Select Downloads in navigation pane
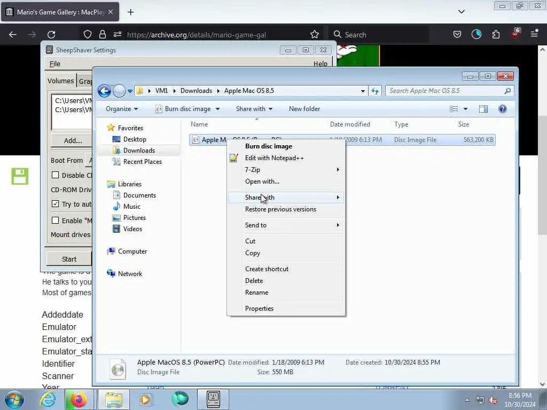Screen dimensions: 547x410 (139, 150)
